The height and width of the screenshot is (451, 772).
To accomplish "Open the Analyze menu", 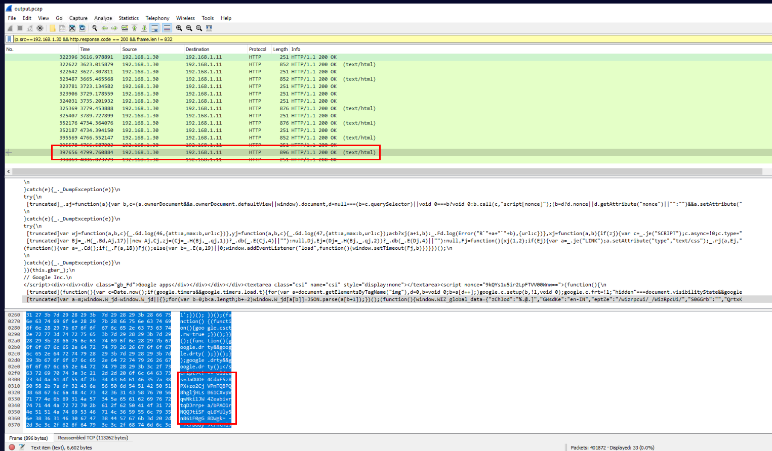I will (x=103, y=18).
